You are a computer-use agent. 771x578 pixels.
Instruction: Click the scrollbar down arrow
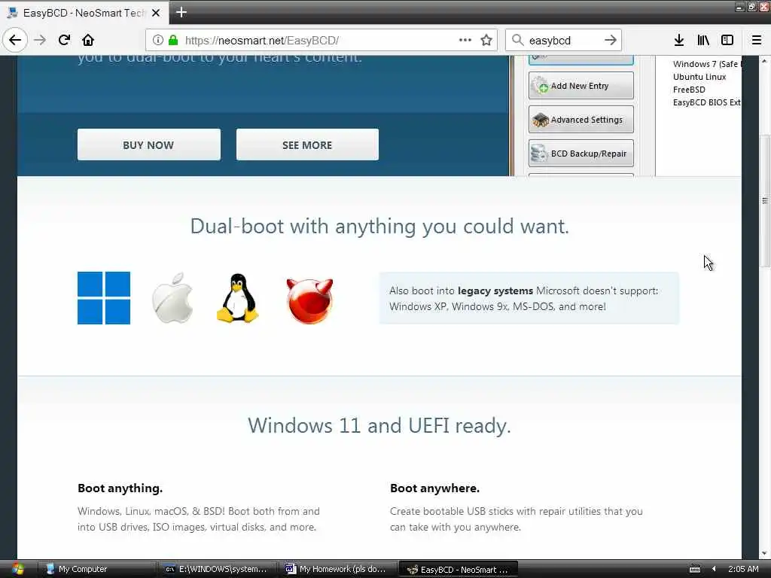pyautogui.click(x=765, y=553)
